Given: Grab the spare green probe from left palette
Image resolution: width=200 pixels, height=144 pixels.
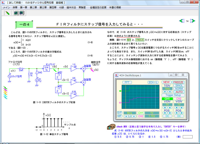Looking at the screenshot, I should pos(5,87).
